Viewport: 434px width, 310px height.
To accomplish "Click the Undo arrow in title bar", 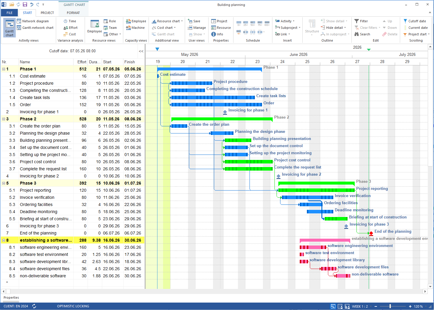I will tap(31, 4).
